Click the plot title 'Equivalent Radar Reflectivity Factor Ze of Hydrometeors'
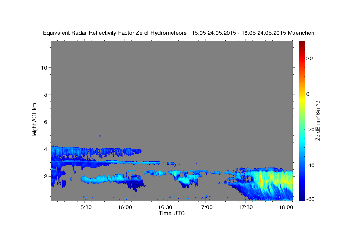 tap(115, 33)
